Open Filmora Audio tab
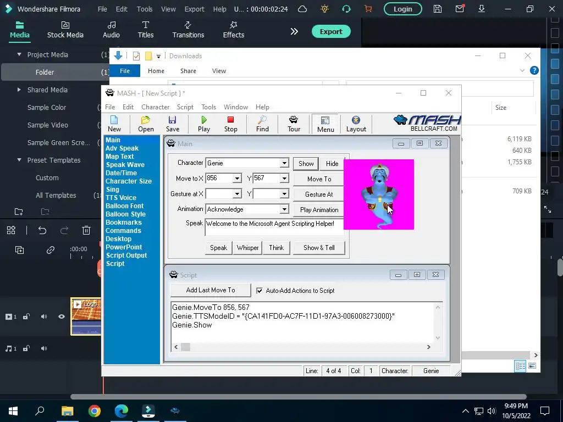Screen dimensions: 563x422 111,30
